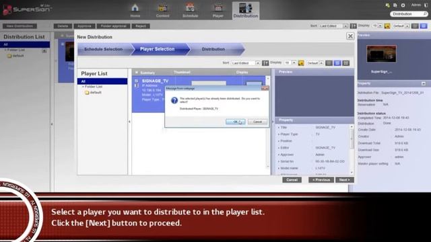Click the Next > button
431x242 pixels.
tap(344, 180)
